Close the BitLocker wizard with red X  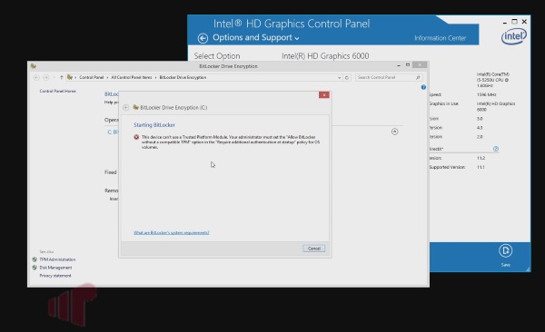[324, 95]
